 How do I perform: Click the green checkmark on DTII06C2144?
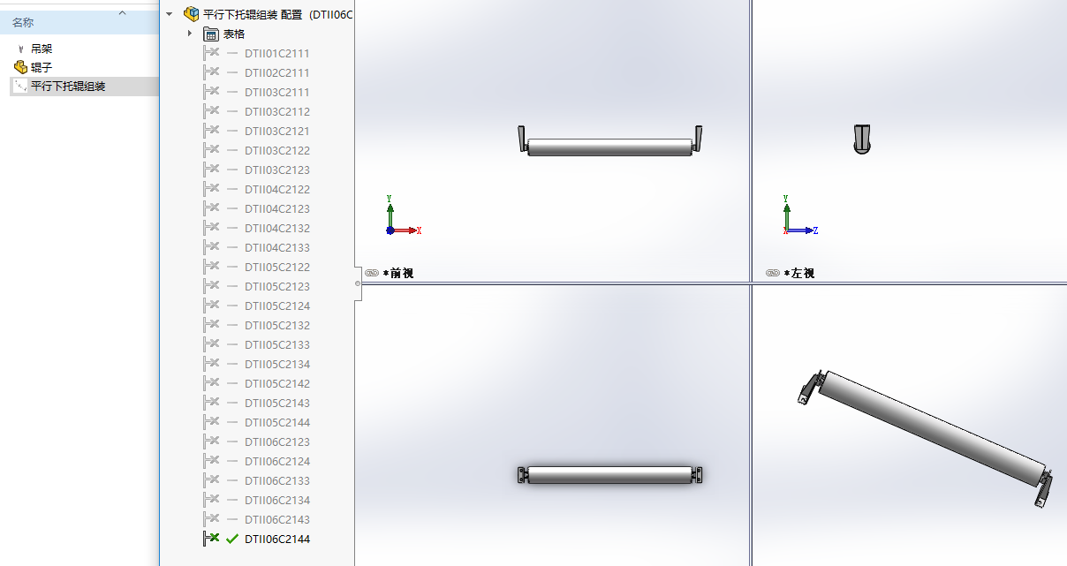[232, 539]
